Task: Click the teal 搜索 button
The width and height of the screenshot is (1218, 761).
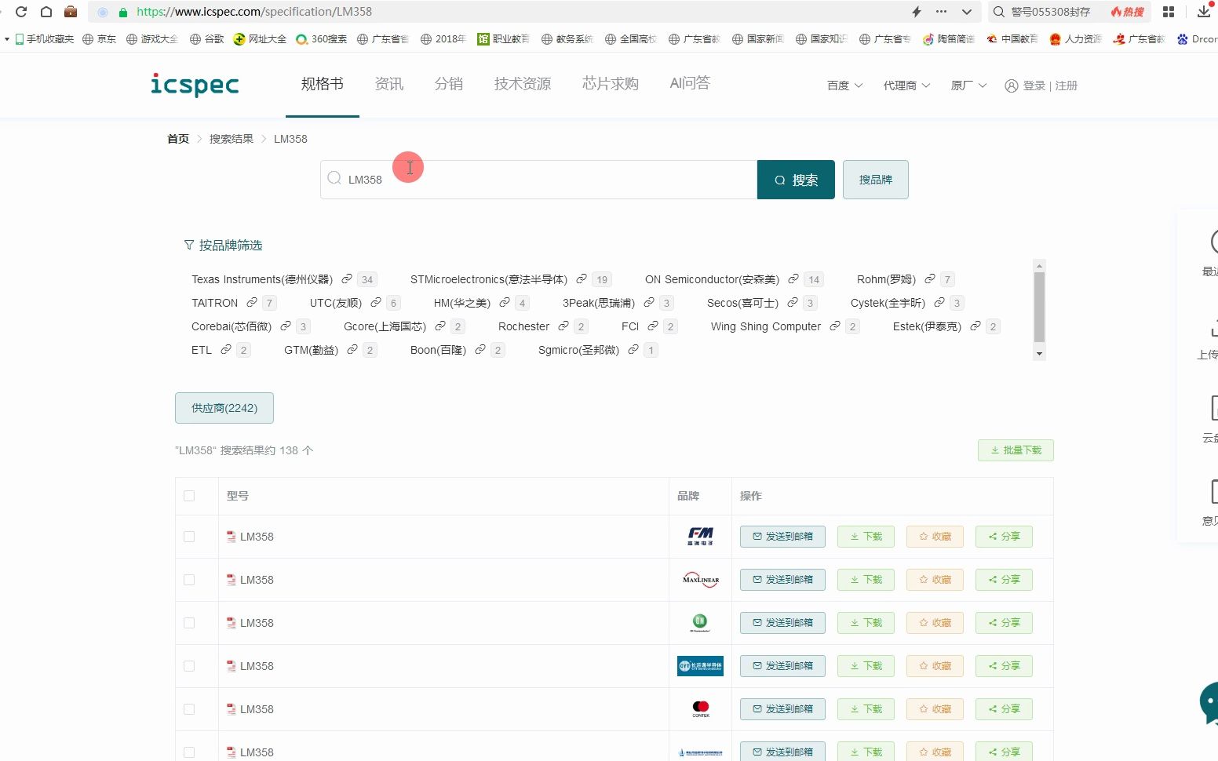Action: pyautogui.click(x=796, y=180)
